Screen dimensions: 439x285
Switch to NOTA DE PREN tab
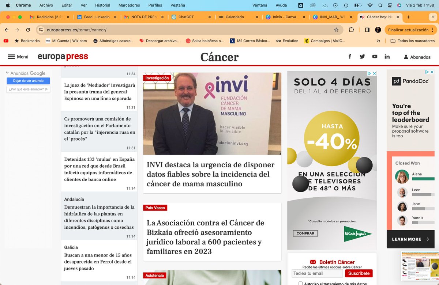143,17
